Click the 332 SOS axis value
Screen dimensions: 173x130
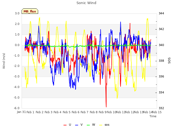coord(161,108)
